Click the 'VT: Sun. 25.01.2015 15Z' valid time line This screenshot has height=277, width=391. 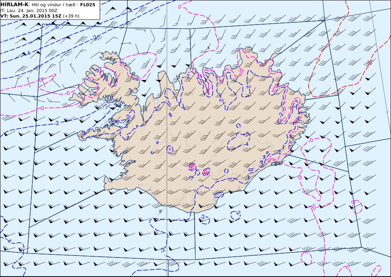click(x=40, y=16)
